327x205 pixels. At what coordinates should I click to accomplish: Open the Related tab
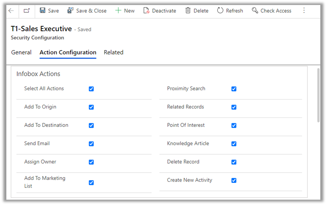point(113,52)
